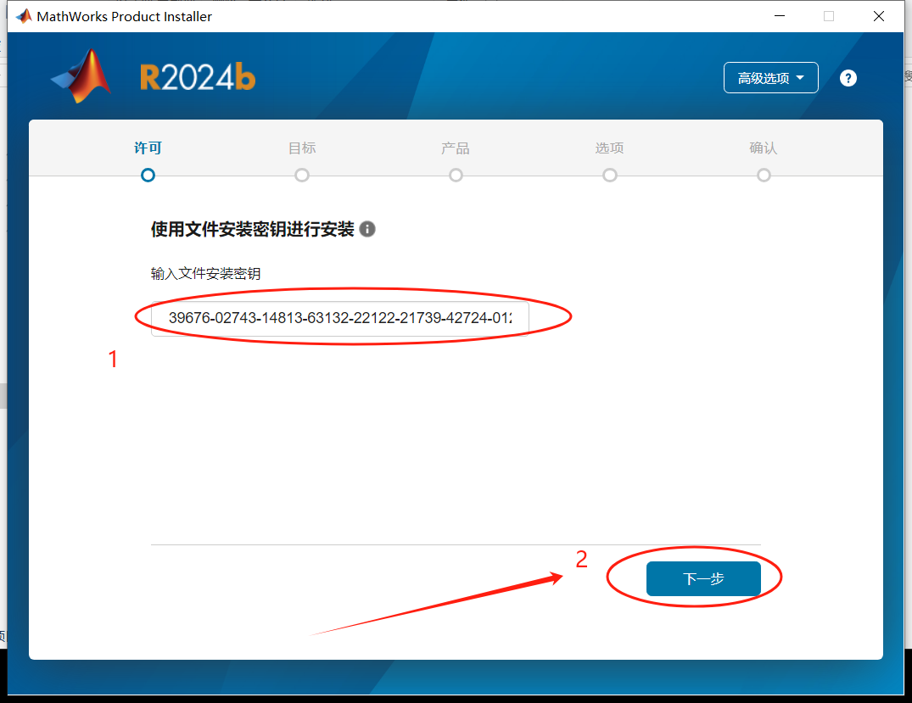The height and width of the screenshot is (703, 912).
Task: Select the 选项 step tab
Action: pyautogui.click(x=609, y=148)
